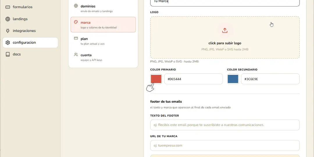
Task: Click 'click para subir logo' text
Action: (x=225, y=43)
